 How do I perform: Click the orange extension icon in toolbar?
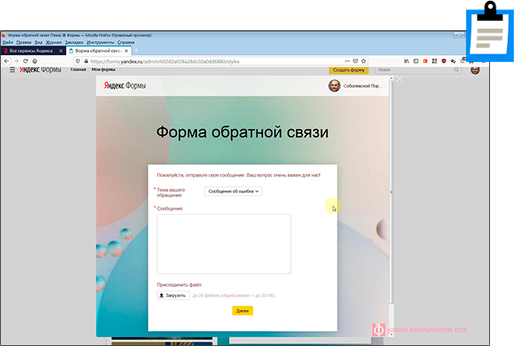click(x=425, y=61)
